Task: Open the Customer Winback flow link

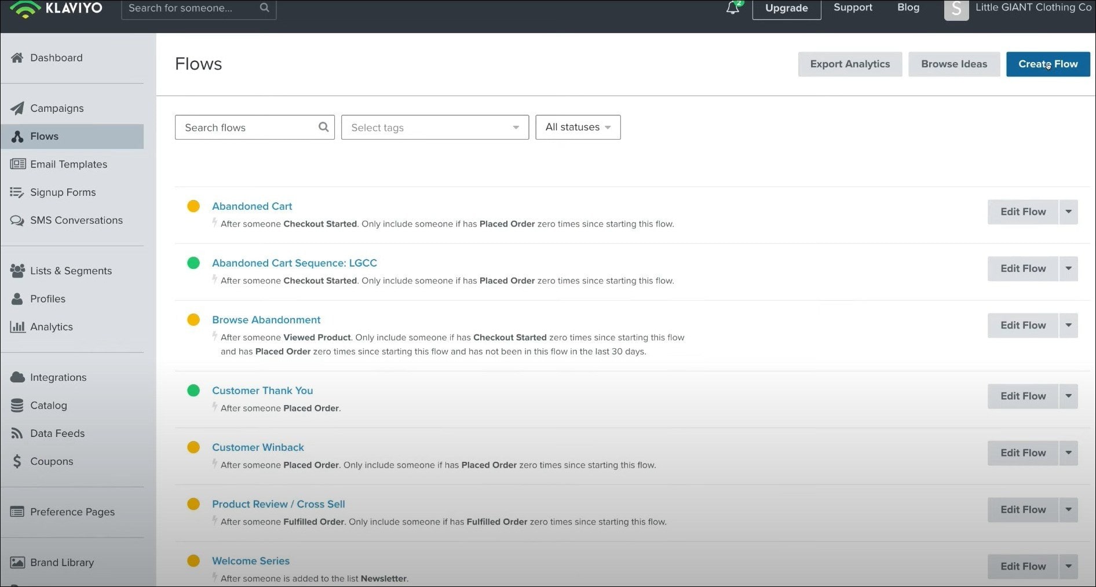Action: pyautogui.click(x=258, y=447)
